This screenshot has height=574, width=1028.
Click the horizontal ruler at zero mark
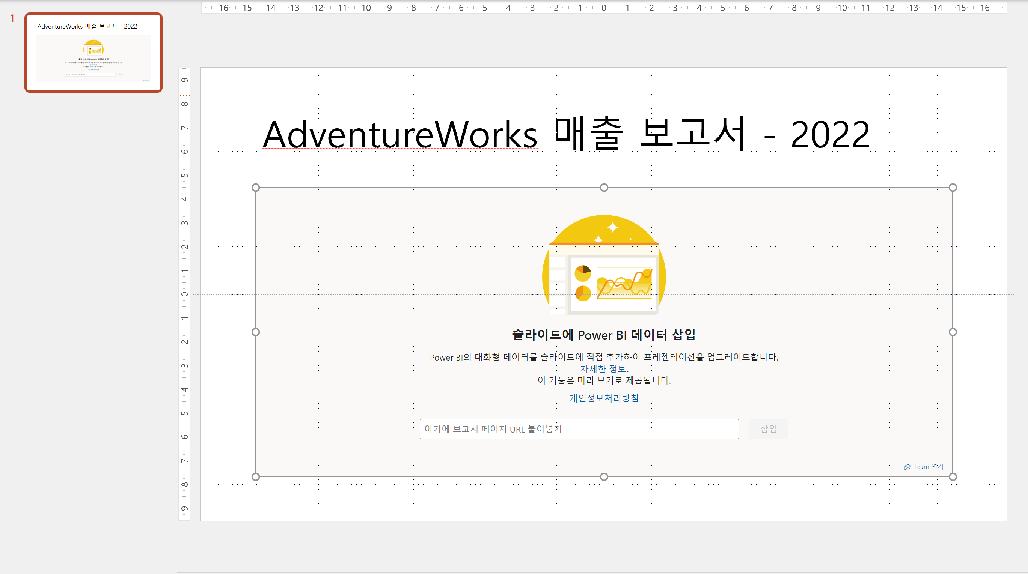pos(604,8)
